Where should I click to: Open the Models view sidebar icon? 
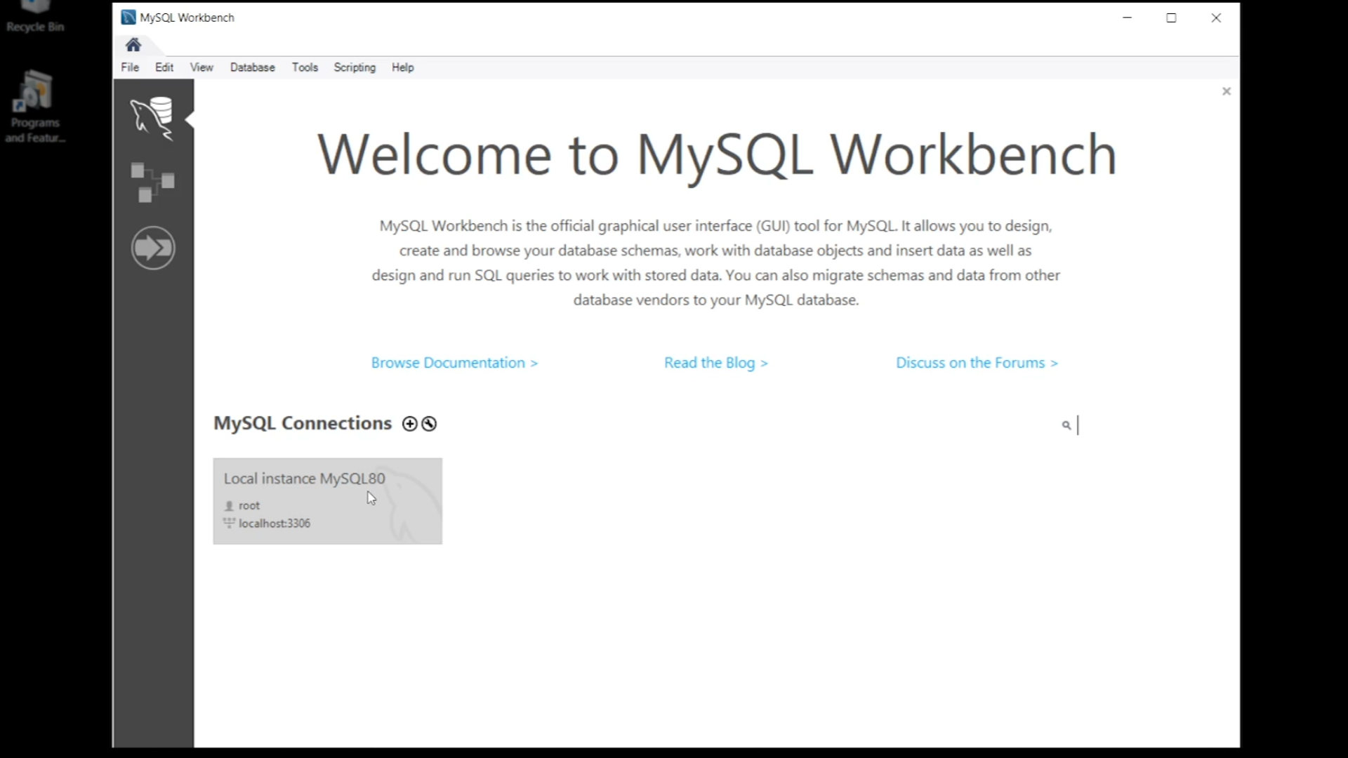pyautogui.click(x=152, y=182)
